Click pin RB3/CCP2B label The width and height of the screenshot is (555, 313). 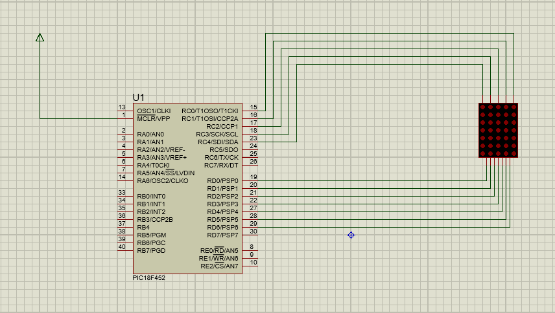[155, 219]
